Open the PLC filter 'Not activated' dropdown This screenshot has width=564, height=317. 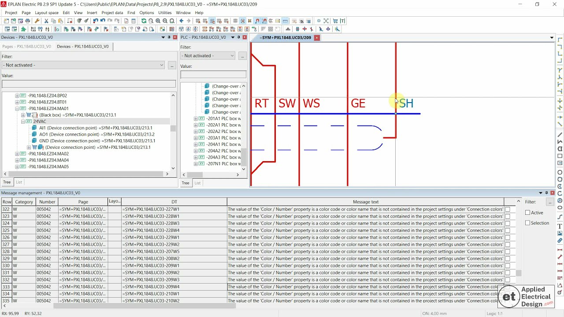(x=208, y=56)
